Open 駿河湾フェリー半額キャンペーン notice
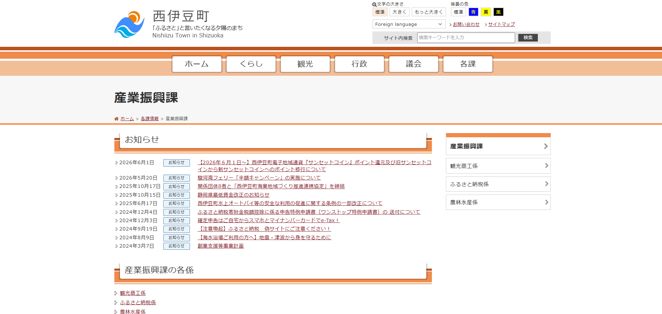Screen dimensions: 662x314 point(259,178)
